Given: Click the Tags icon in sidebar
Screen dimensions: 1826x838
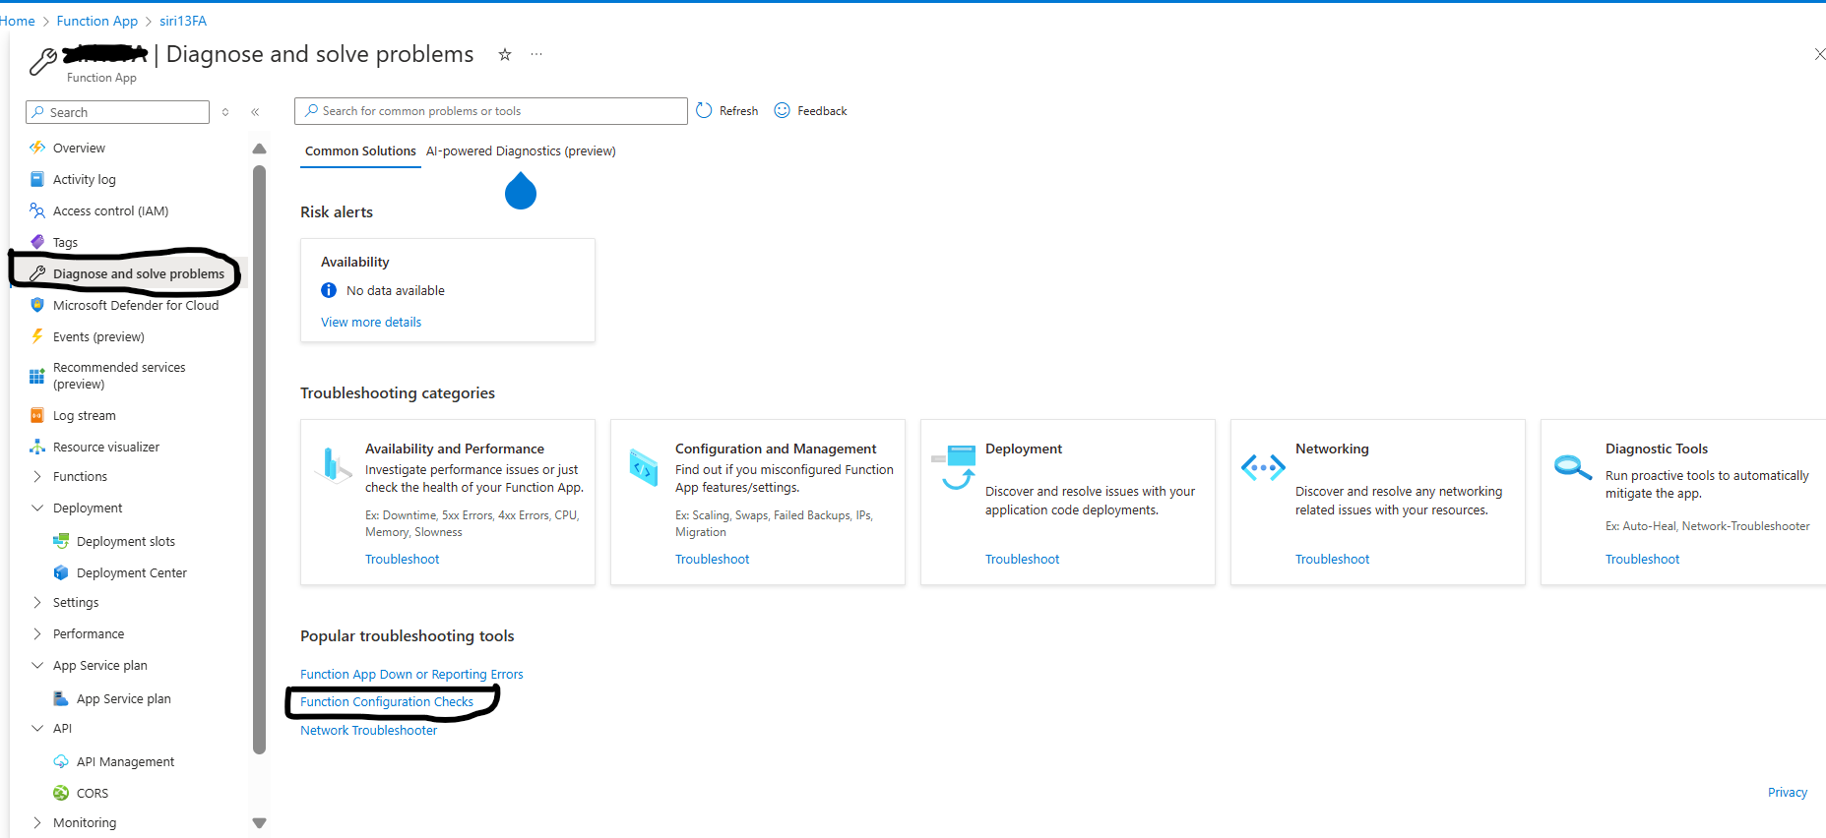Looking at the screenshot, I should click(x=37, y=242).
